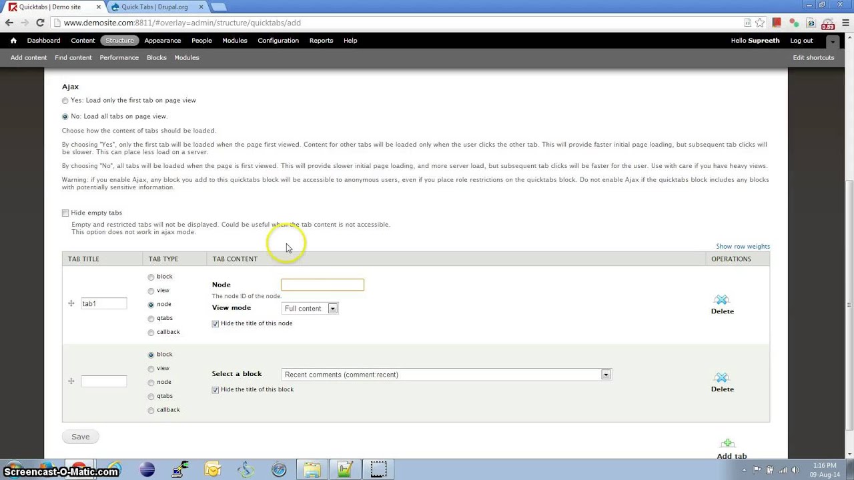
Task: Go back using the browser back arrow
Action: 9,23
